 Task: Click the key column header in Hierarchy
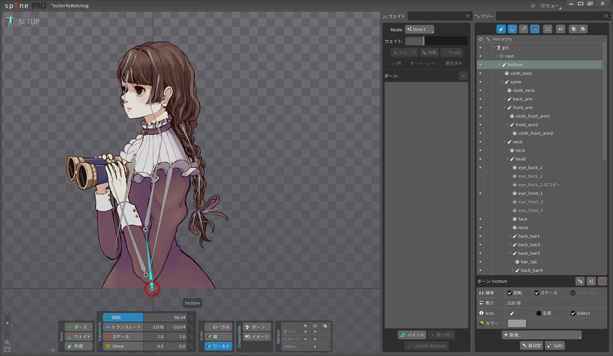pos(488,39)
